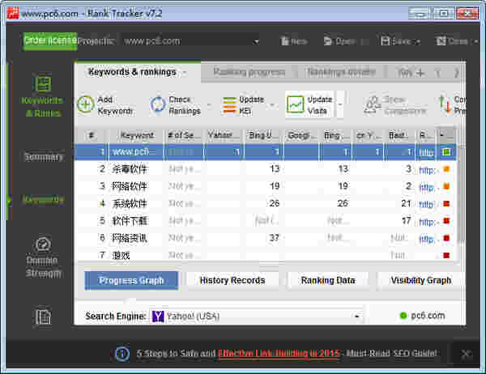Click the Update KEI bars icon
The width and height of the screenshot is (486, 374).
[x=230, y=105]
